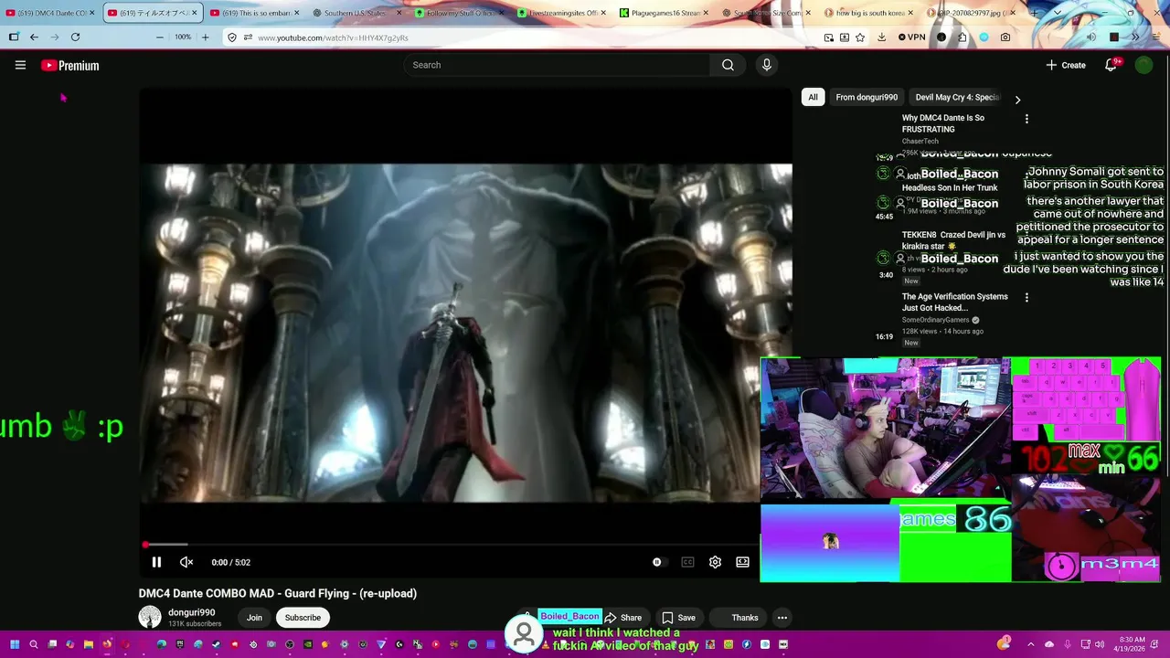
Task: Focus the address bar URL
Action: [333, 37]
